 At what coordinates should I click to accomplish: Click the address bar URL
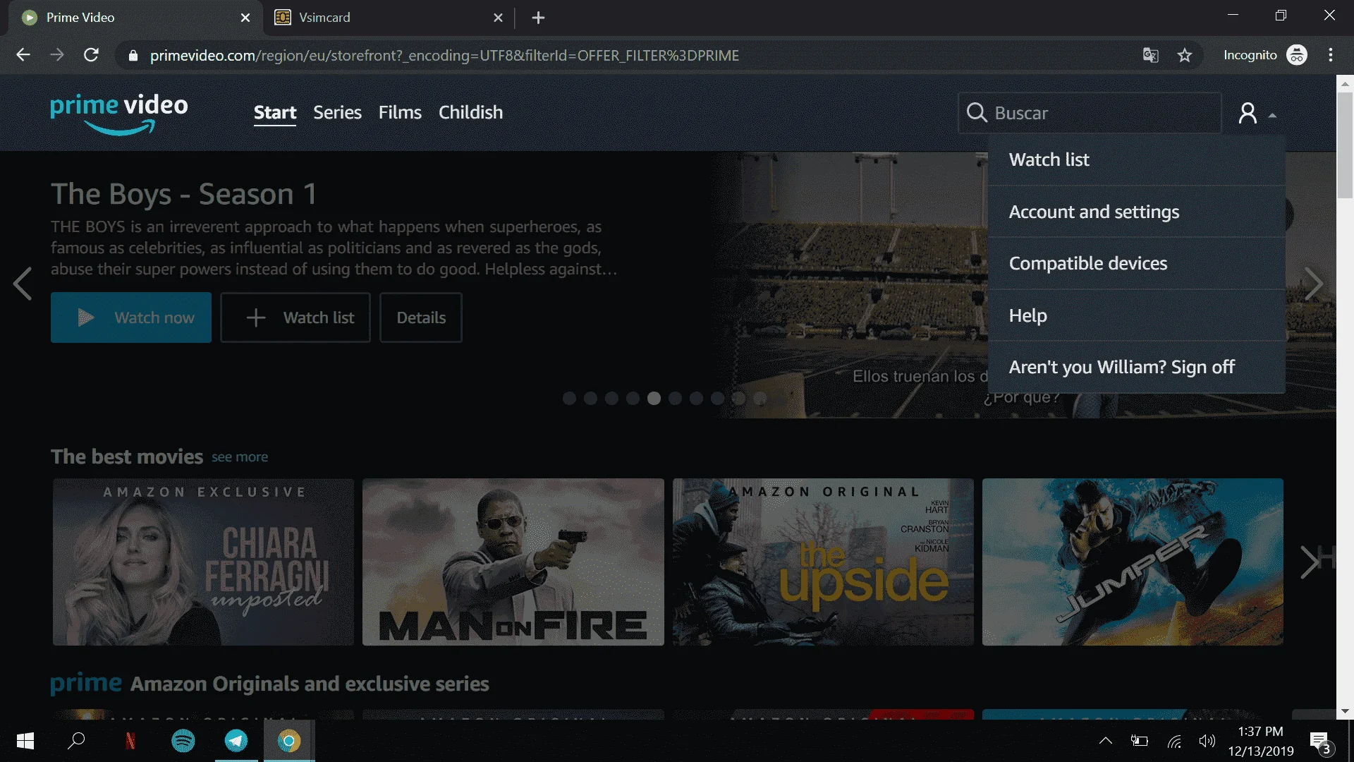(x=444, y=55)
